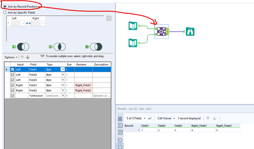Open Type dropdown for Left Field2
This screenshot has width=254, height=149.
click(63, 75)
